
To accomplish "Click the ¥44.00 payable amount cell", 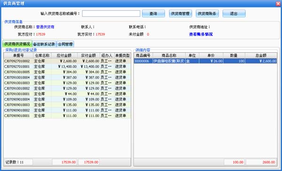I will [64, 94].
